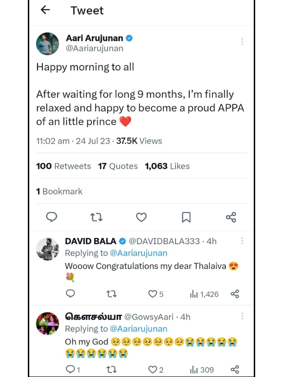The height and width of the screenshot is (377, 283).
Task: Share the main tweet
Action: 231,217
